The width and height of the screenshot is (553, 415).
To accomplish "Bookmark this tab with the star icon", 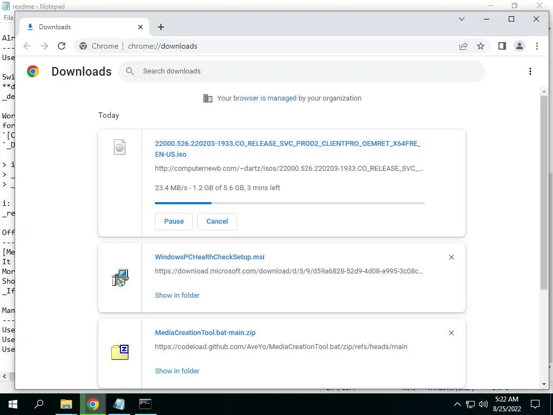I will [481, 46].
